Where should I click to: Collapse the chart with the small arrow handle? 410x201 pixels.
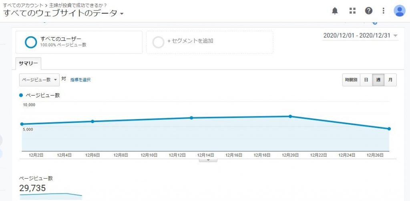pos(208,160)
